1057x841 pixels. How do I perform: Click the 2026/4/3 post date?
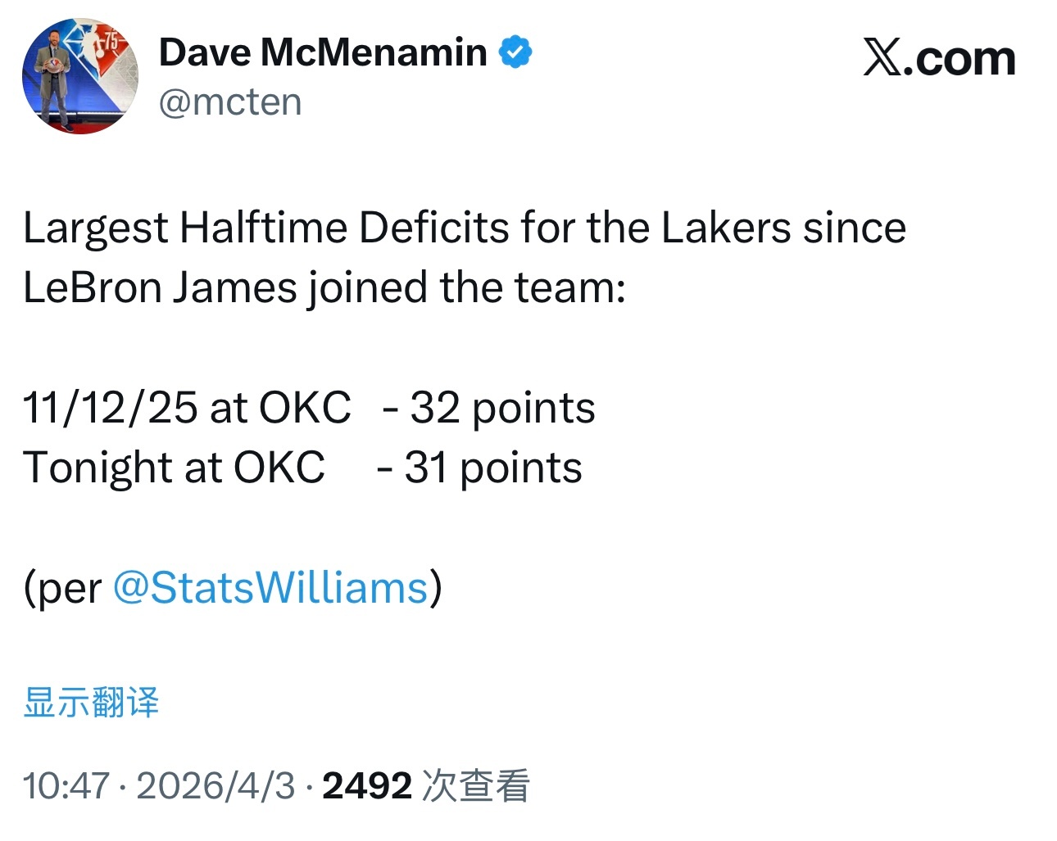215,786
